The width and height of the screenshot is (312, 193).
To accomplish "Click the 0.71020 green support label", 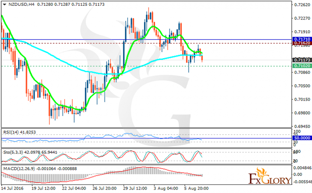I will 302,66.
